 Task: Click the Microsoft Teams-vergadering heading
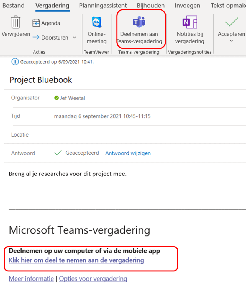80,230
